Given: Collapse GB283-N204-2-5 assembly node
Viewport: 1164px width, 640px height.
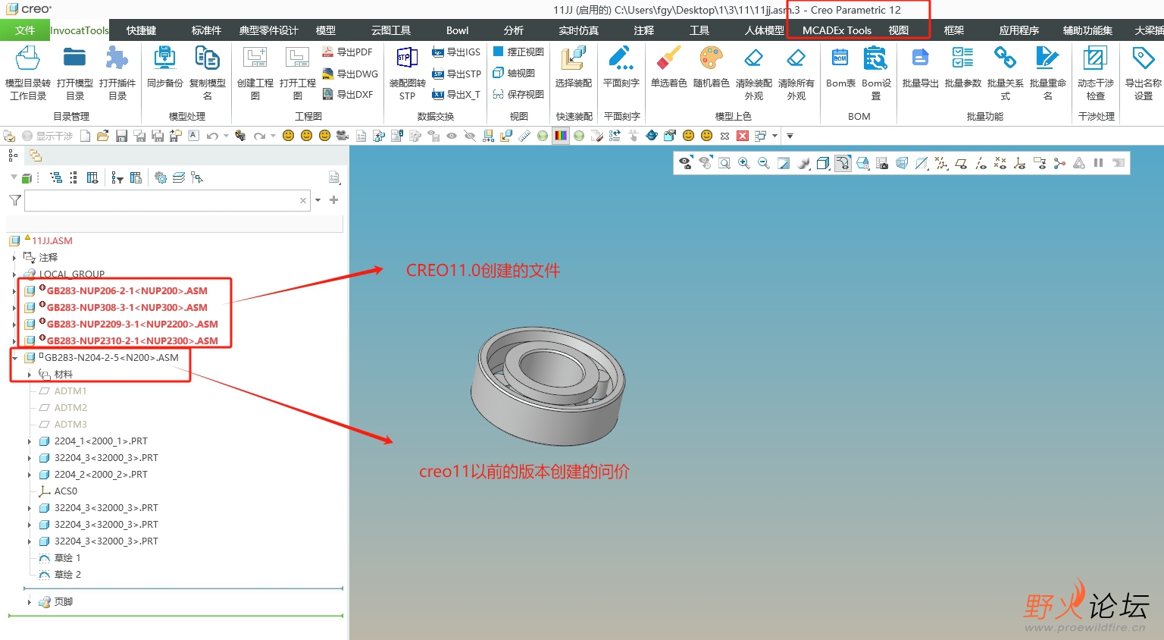Looking at the screenshot, I should point(14,358).
